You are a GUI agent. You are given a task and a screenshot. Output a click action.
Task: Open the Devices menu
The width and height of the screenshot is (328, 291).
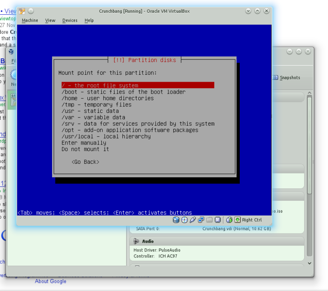tap(70, 20)
